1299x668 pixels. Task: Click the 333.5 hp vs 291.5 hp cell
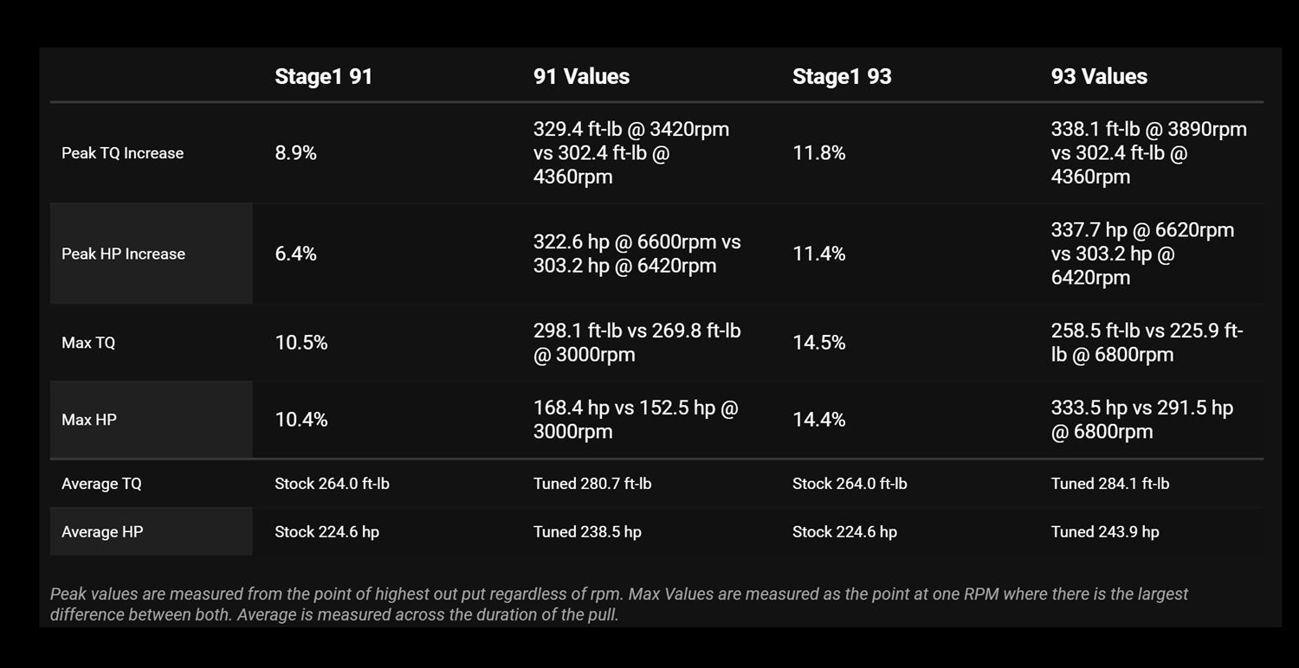[x=1141, y=420]
